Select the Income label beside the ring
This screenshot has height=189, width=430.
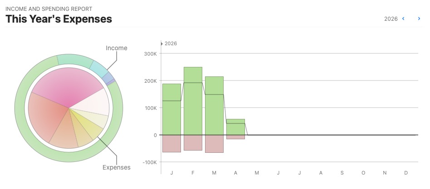coord(117,48)
